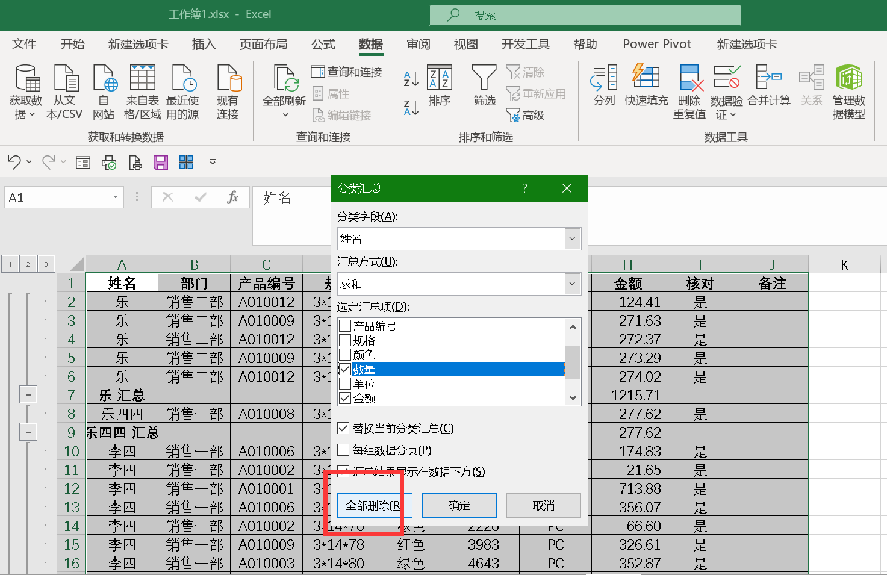Open the 分类字段 dropdown
The height and width of the screenshot is (575, 887).
tap(572, 238)
